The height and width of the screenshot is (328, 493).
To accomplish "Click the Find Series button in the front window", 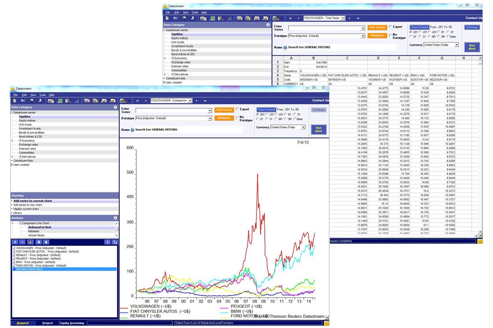I will point(223,110).
